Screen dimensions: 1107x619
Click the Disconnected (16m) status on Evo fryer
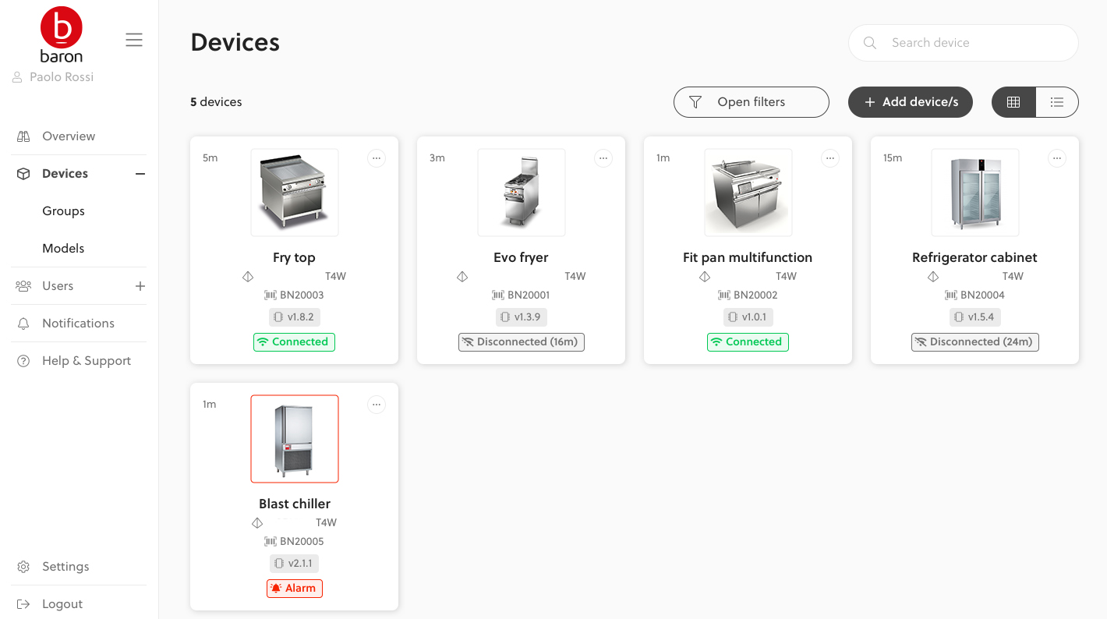tap(522, 342)
